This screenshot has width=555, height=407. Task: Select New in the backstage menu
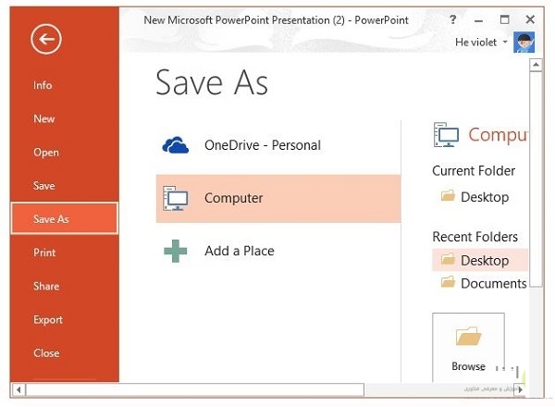click(44, 118)
